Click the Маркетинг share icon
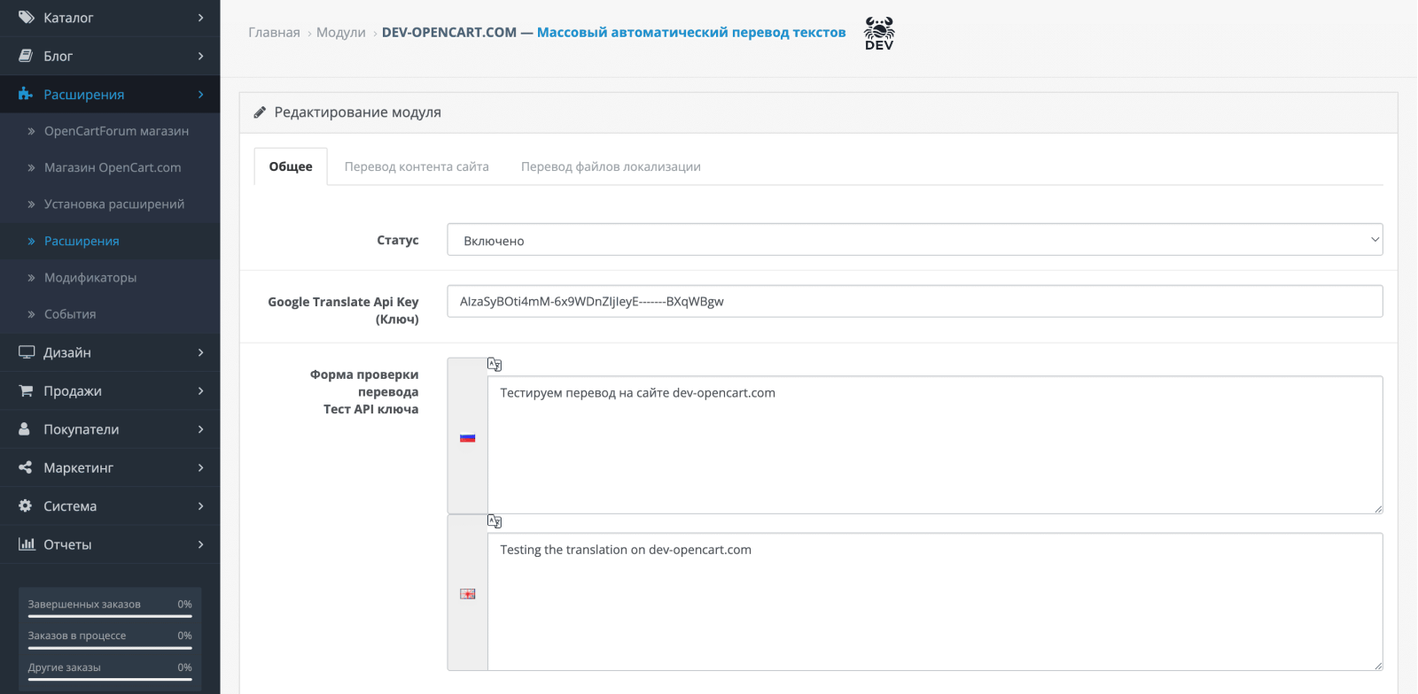The image size is (1418, 694). coord(26,467)
